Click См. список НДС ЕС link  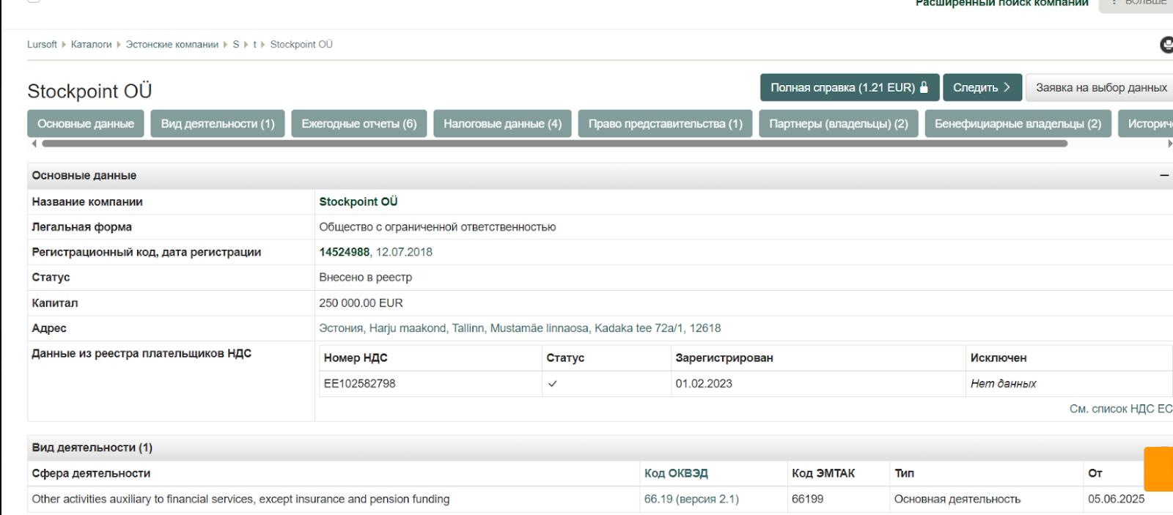tap(1120, 409)
